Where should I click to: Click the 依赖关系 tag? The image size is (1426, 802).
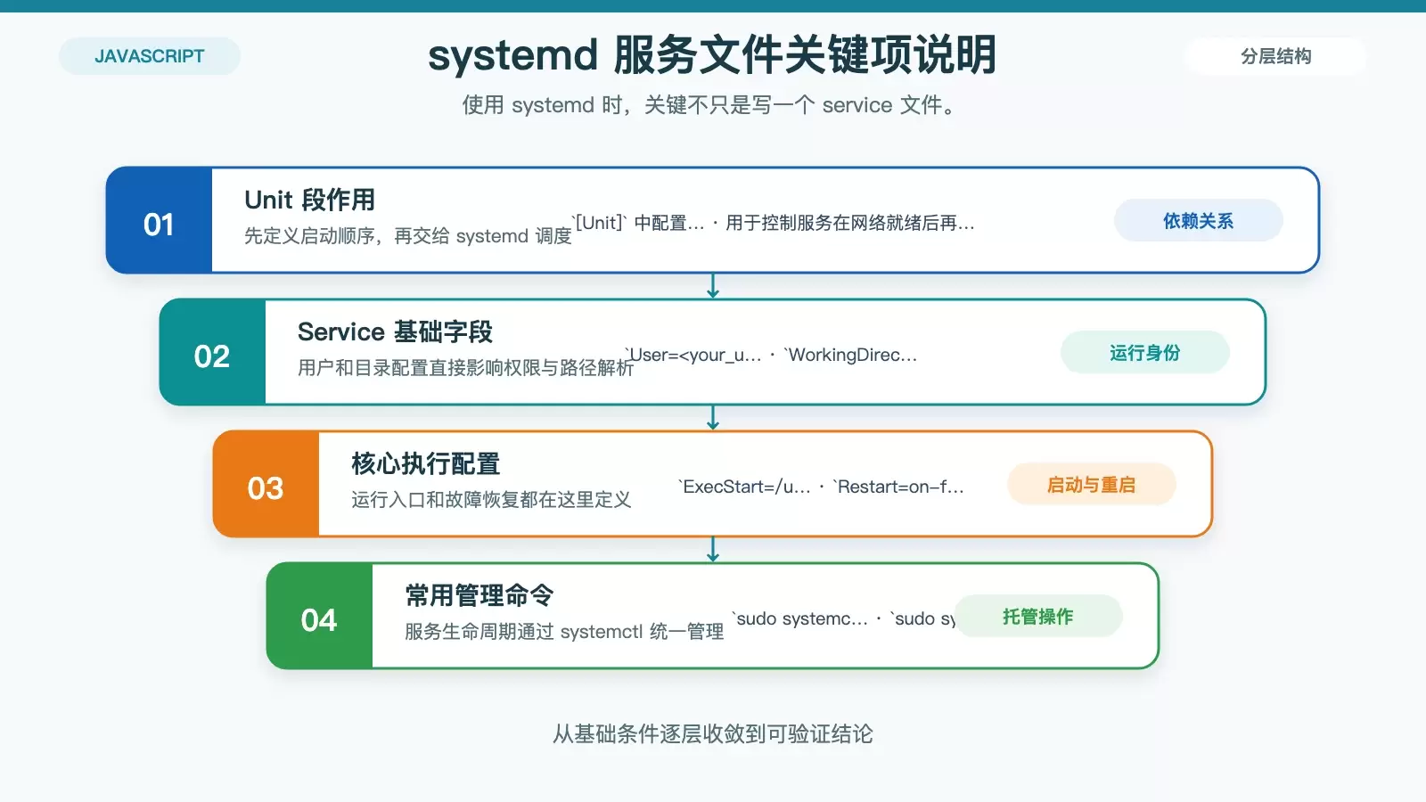pyautogui.click(x=1198, y=220)
